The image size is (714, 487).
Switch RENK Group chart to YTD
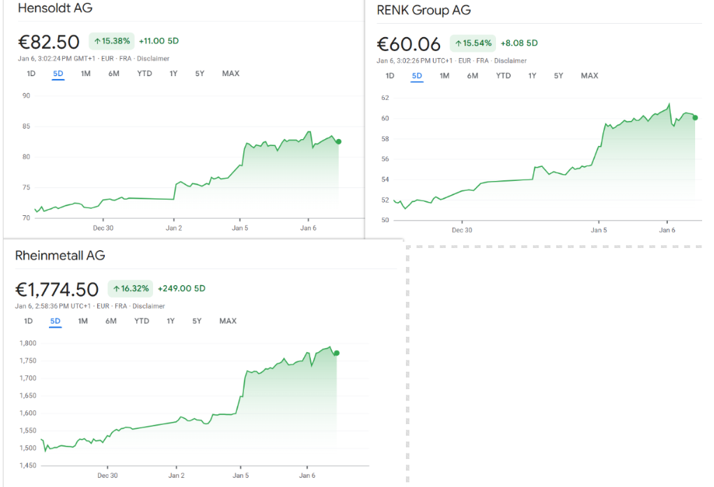[x=503, y=75]
